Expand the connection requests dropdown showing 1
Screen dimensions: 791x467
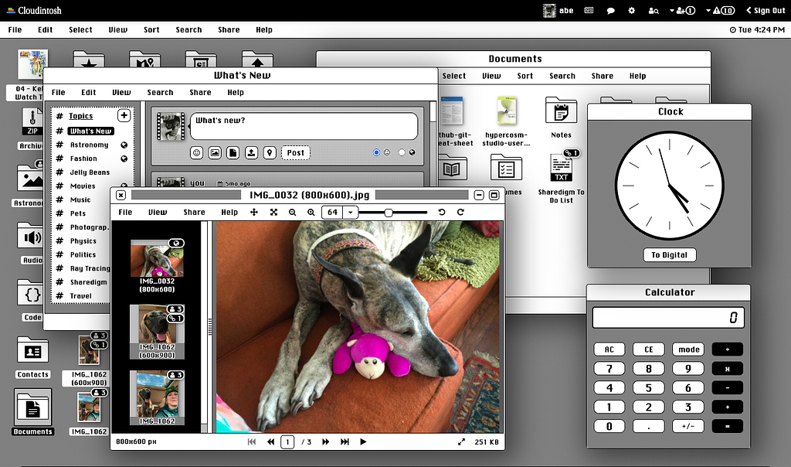pos(683,11)
